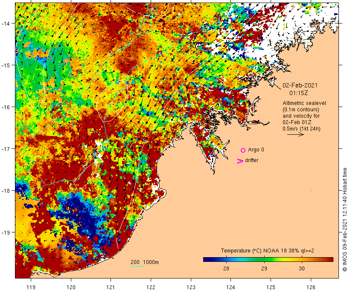Click the magenta Argo circle legend symbol

[x=243, y=150]
